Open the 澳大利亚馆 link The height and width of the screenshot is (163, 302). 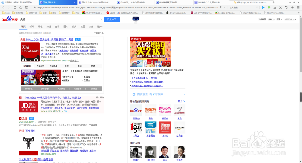(68, 77)
